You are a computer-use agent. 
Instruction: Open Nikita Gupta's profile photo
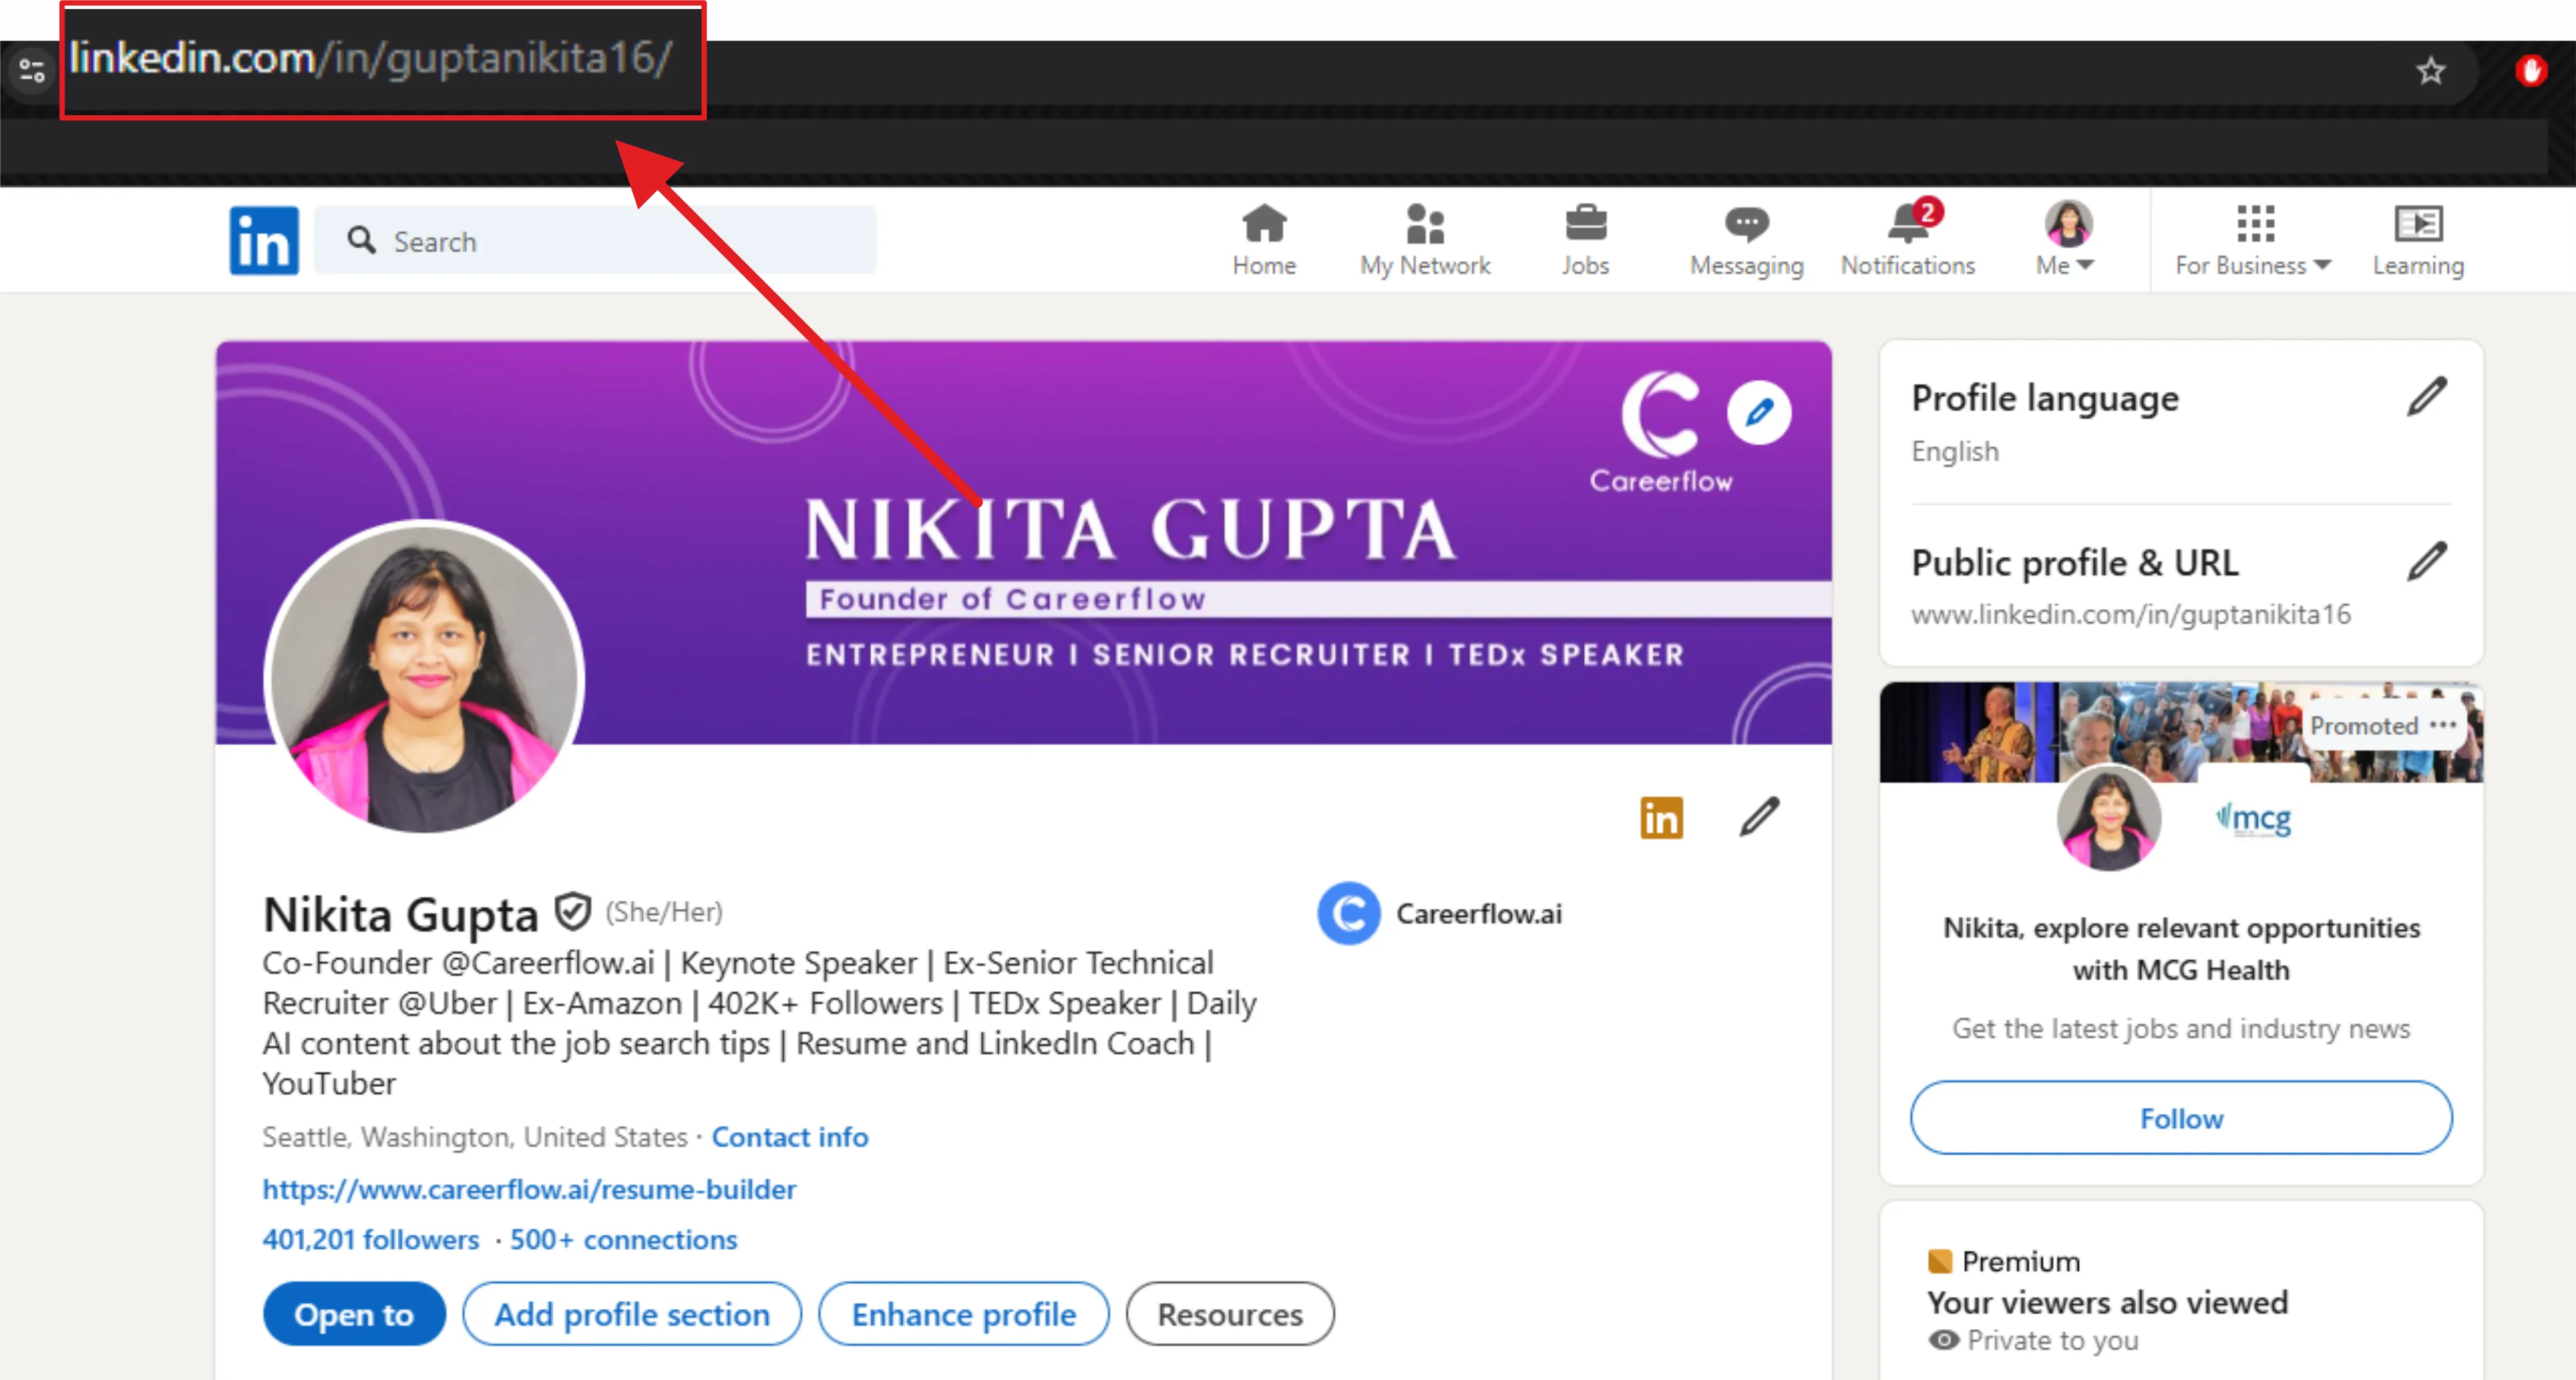click(425, 678)
